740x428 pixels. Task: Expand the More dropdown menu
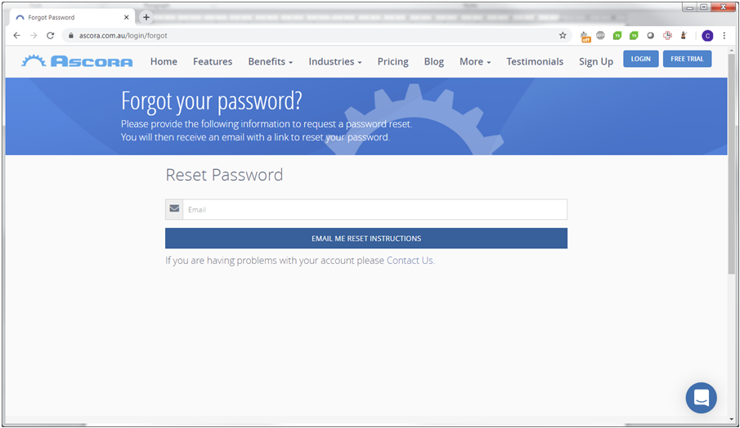point(475,61)
